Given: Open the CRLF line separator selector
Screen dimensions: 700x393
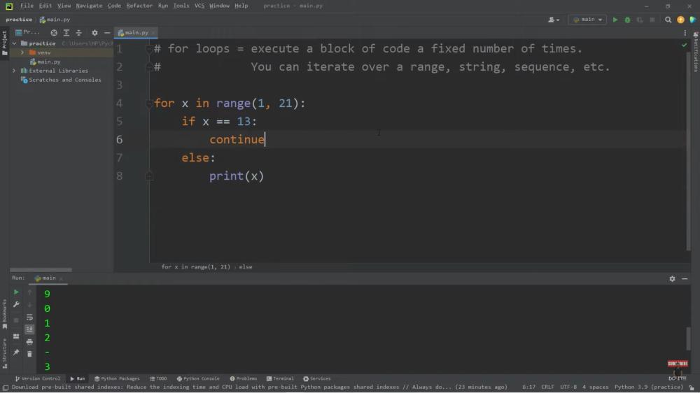Looking at the screenshot, I should pos(548,387).
